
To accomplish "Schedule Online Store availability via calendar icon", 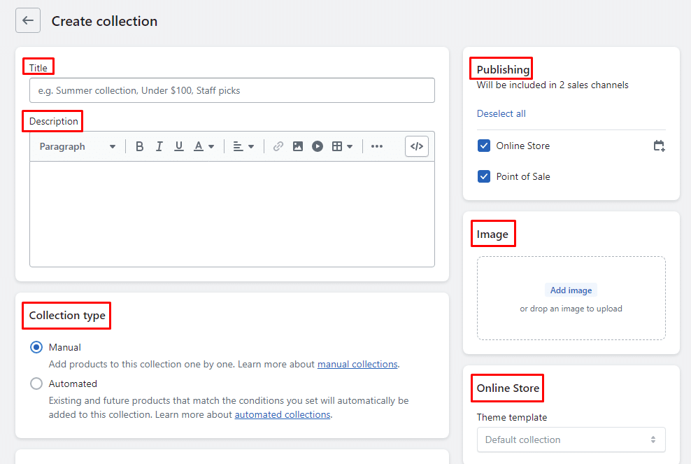I will click(x=659, y=146).
